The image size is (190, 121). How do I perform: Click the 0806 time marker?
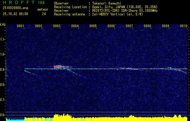coord(111,26)
